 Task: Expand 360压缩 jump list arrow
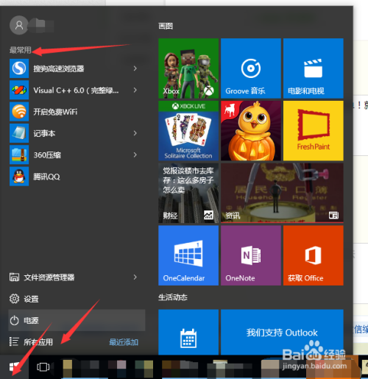point(135,155)
